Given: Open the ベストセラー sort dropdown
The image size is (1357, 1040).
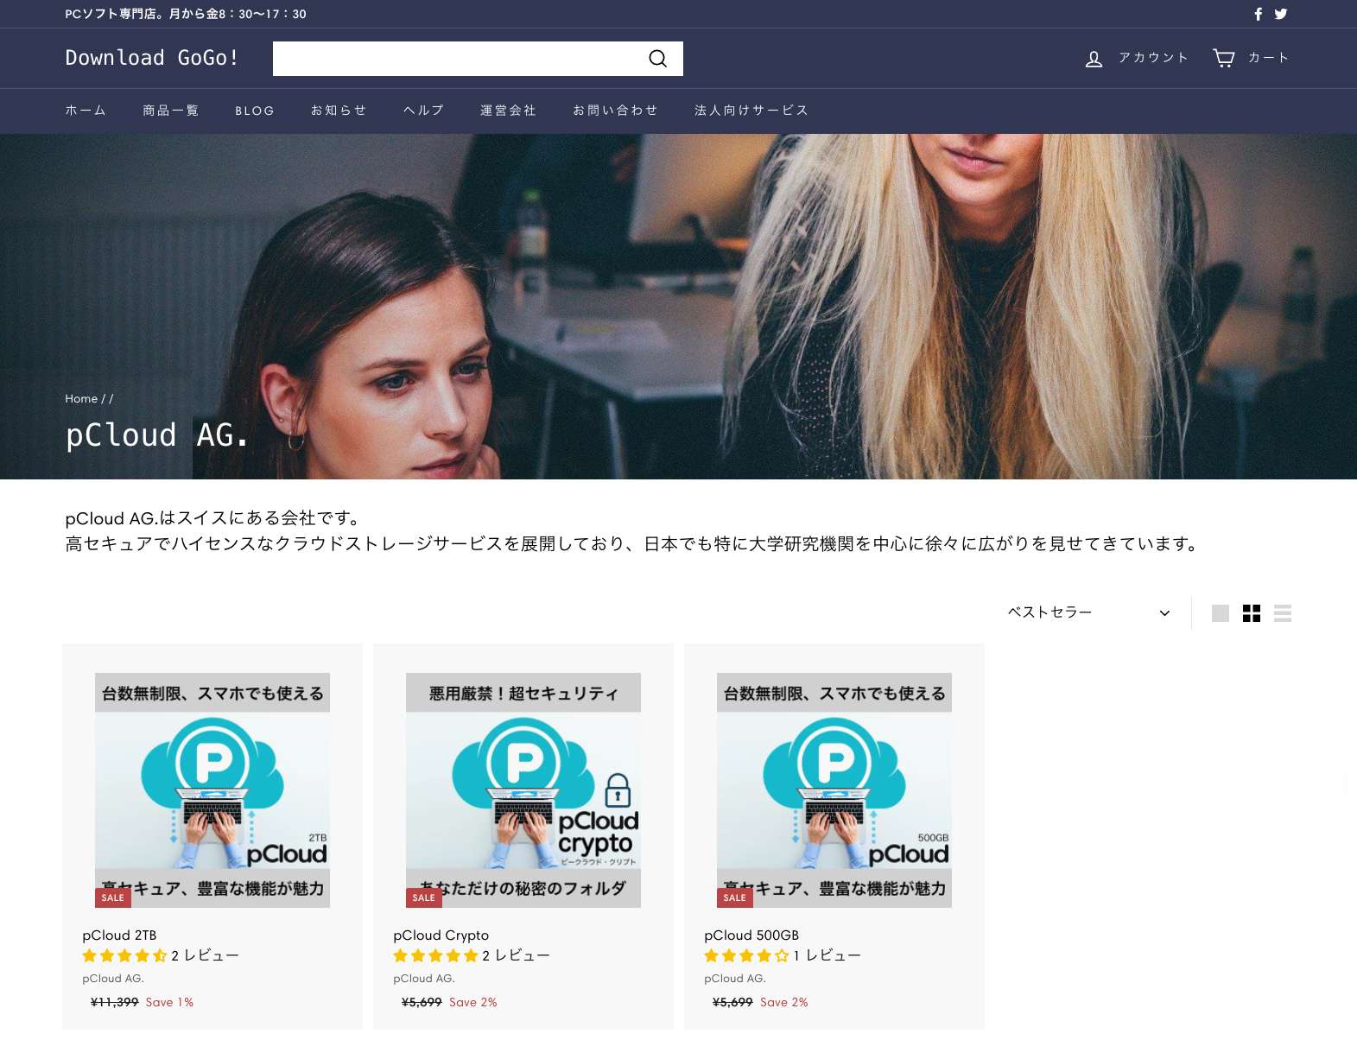Looking at the screenshot, I should [x=1089, y=612].
